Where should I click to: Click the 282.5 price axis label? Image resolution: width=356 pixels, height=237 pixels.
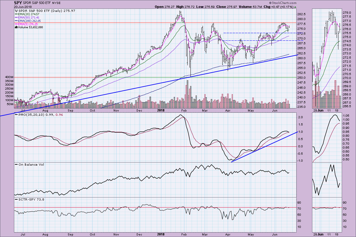pyautogui.click(x=301, y=14)
